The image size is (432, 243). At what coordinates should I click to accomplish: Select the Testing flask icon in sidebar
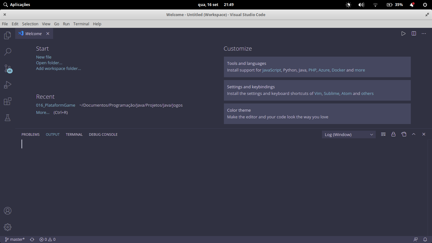point(7,118)
